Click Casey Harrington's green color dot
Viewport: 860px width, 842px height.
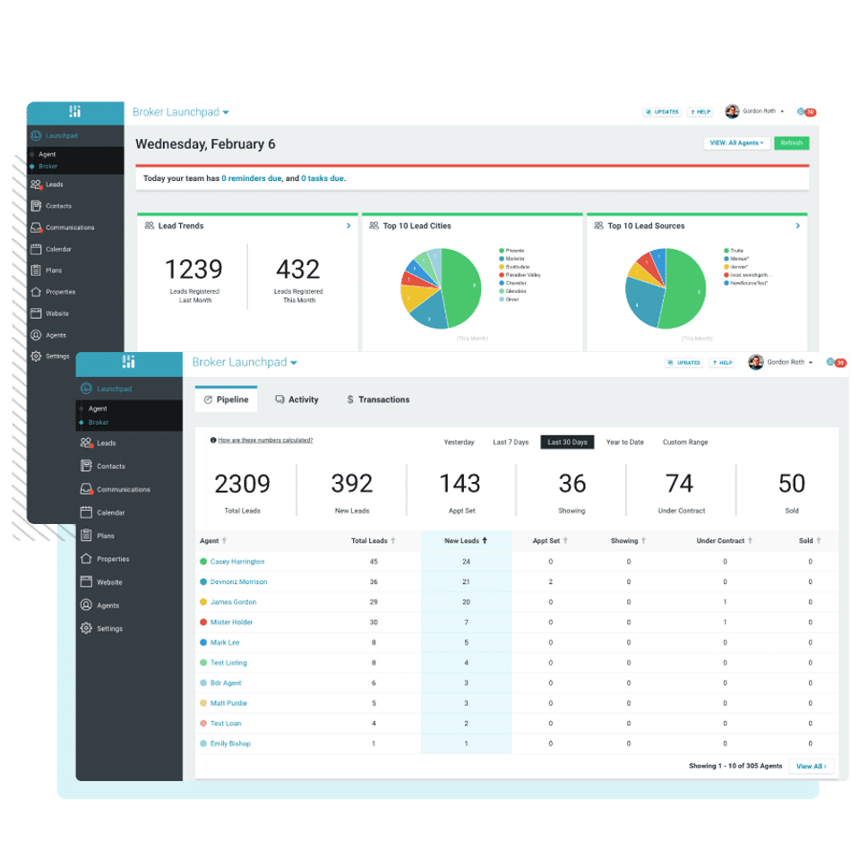tap(203, 562)
